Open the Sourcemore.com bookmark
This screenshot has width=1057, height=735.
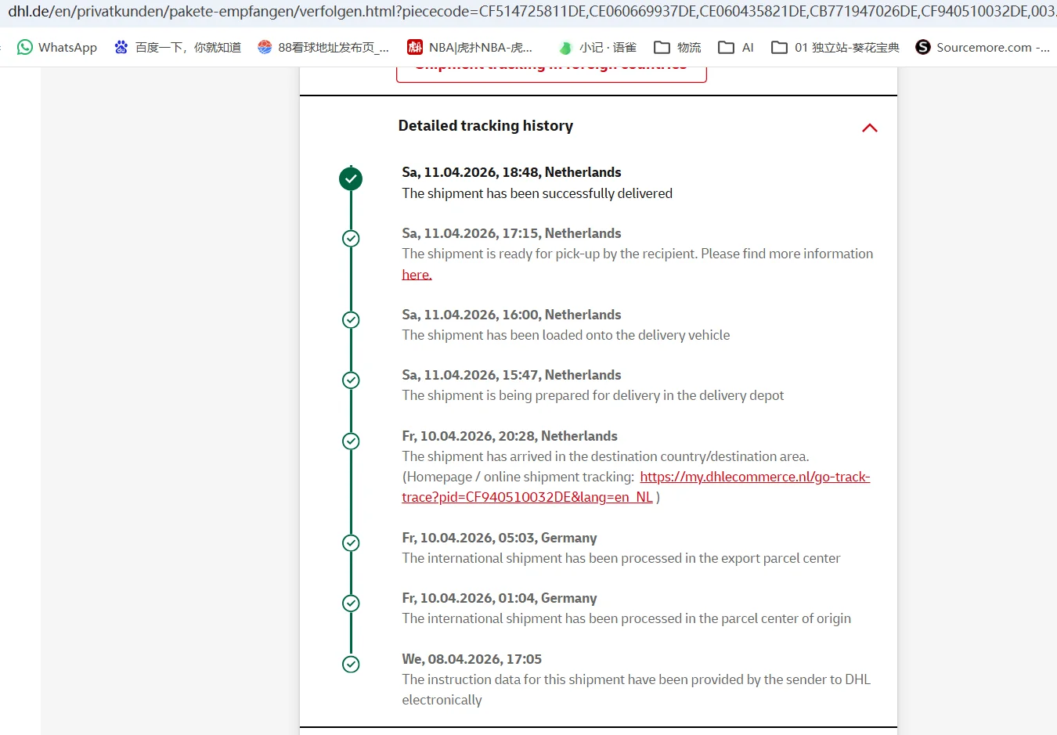[983, 47]
